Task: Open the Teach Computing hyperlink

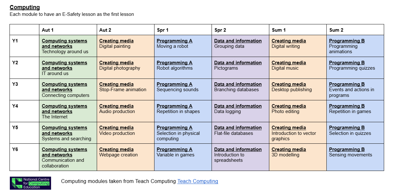Action: [198, 181]
